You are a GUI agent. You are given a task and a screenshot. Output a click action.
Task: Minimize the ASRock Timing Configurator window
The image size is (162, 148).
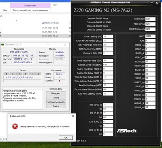pyautogui.click(x=151, y=2)
